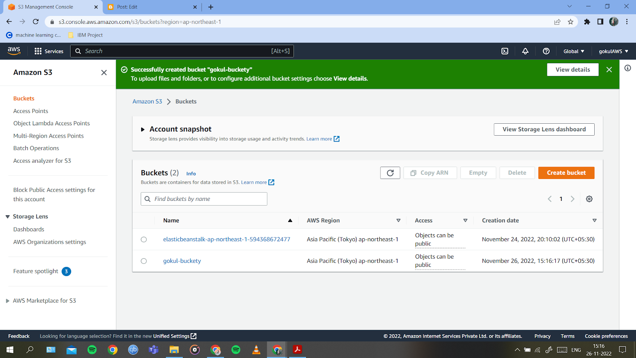Click the browser address bar URL
Viewport: 636px width, 358px height.
click(140, 22)
